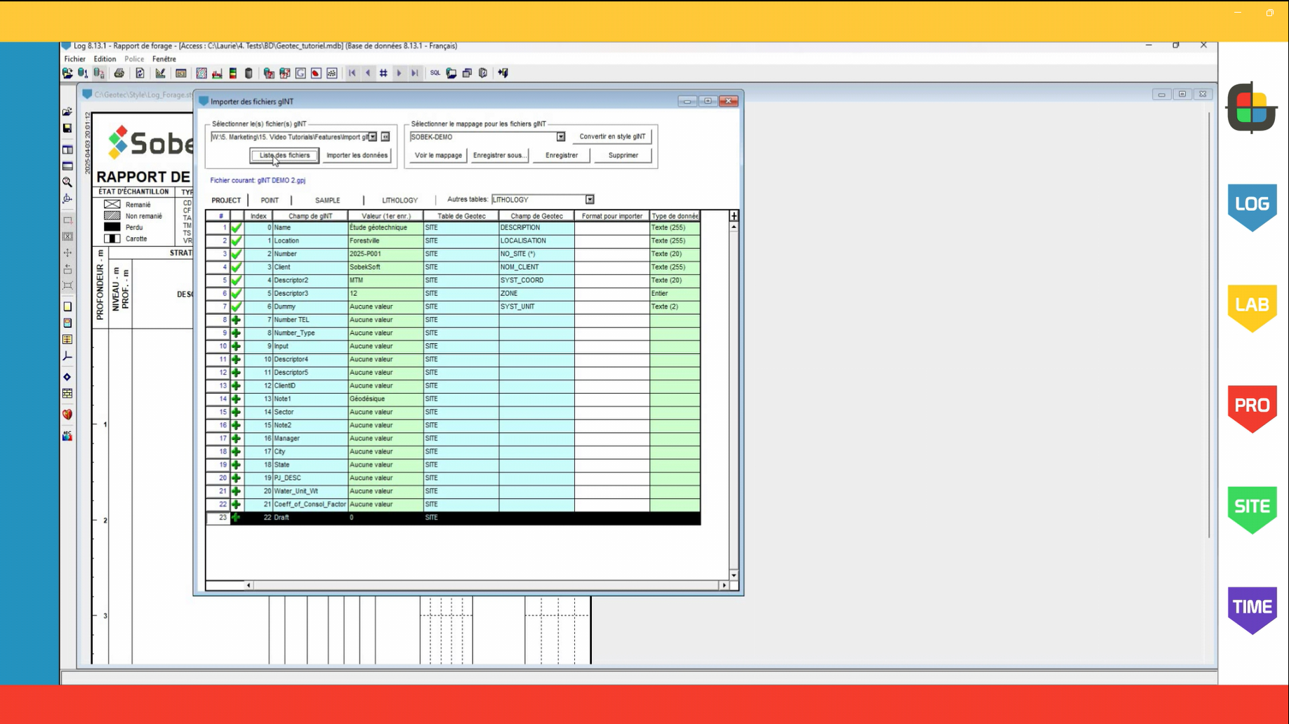Click the SITE badge on right
The image size is (1289, 724).
(1252, 509)
